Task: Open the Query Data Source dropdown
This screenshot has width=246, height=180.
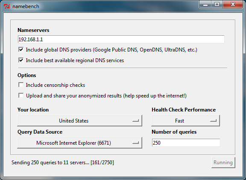Action: (x=79, y=143)
